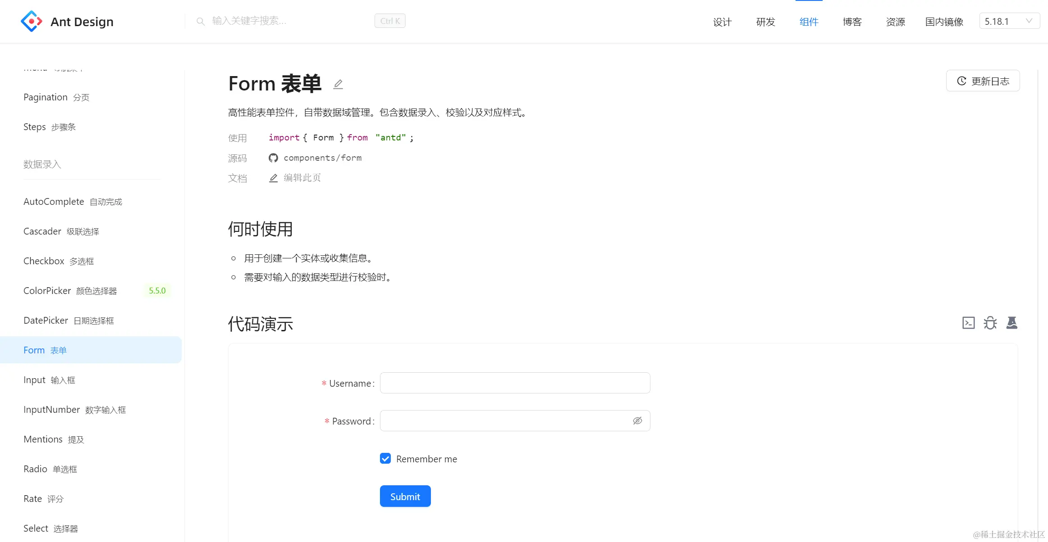Screen dimensions: 1048x542
Task: Click the 何时使用 section heading
Action: [x=261, y=229]
